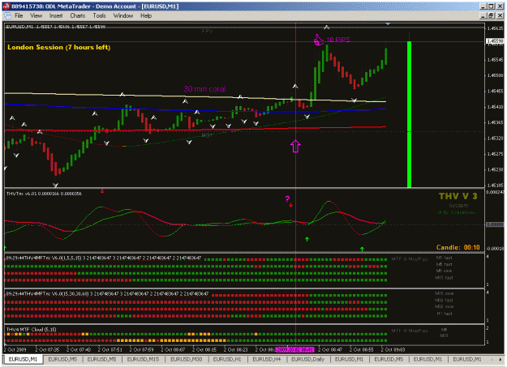This screenshot has width=507, height=367.
Task: Open the Help menu
Action: 146,15
